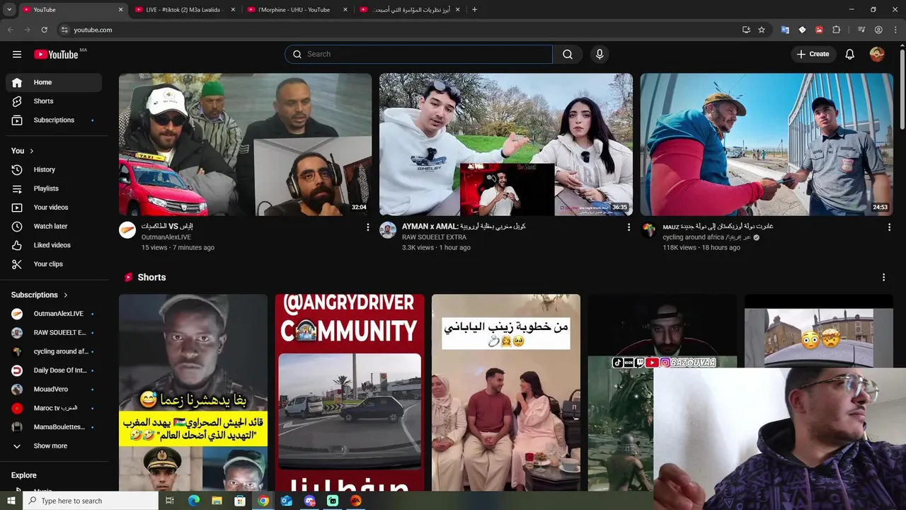Open the notifications bell
The image size is (906, 510).
click(850, 55)
